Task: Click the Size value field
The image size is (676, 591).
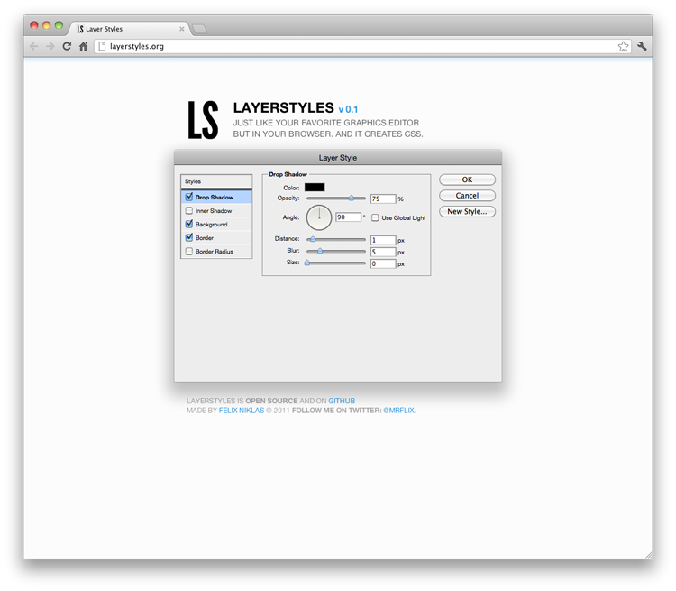Action: pyautogui.click(x=383, y=263)
